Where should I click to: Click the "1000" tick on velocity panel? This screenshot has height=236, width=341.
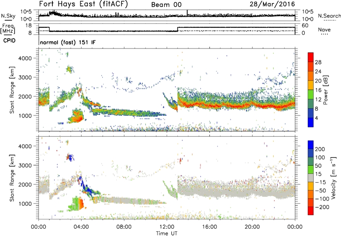[25, 204]
